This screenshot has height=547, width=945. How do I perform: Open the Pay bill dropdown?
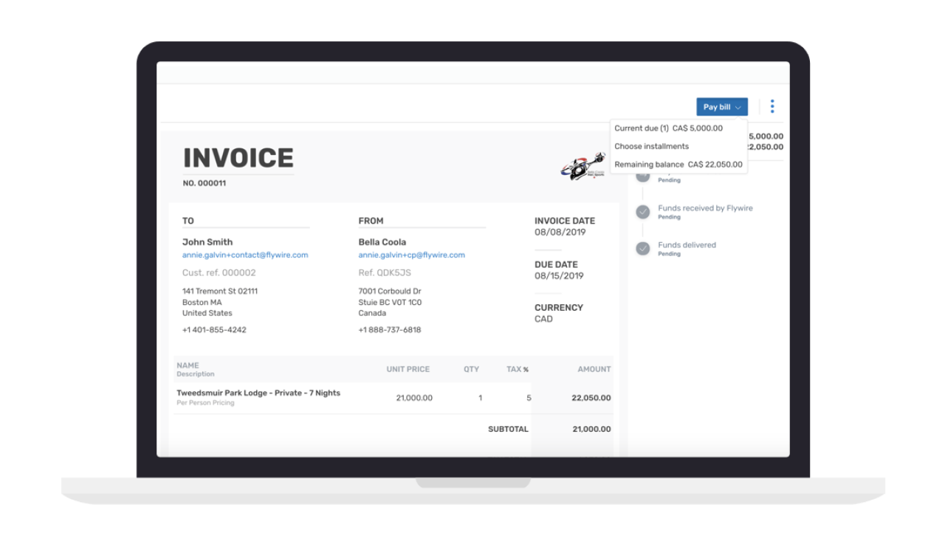tap(721, 106)
